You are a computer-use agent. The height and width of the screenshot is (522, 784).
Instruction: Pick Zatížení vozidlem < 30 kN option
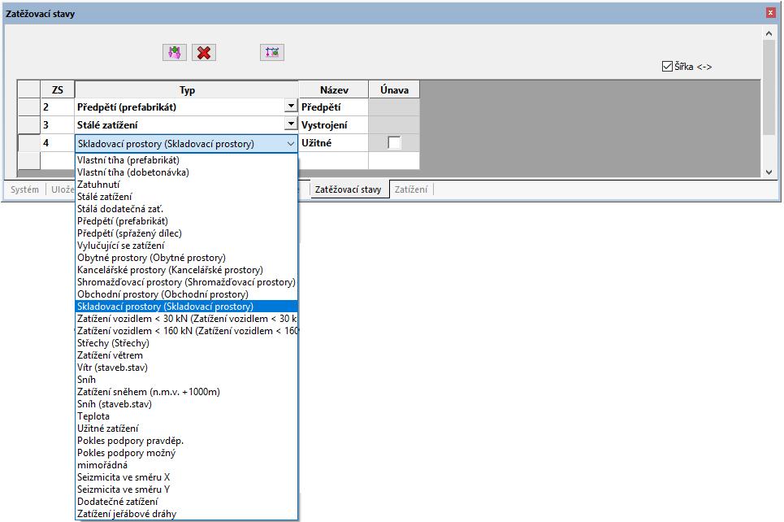point(187,319)
